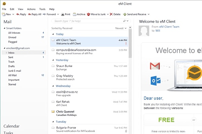Screen dimensions: 202x134
Task: Click the eM Client logo in title bar
Action: (4, 4)
